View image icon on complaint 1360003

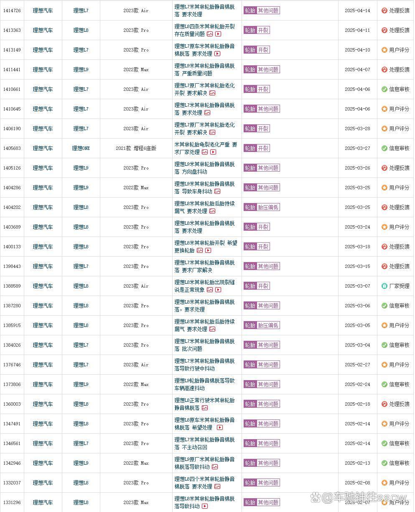(x=205, y=408)
